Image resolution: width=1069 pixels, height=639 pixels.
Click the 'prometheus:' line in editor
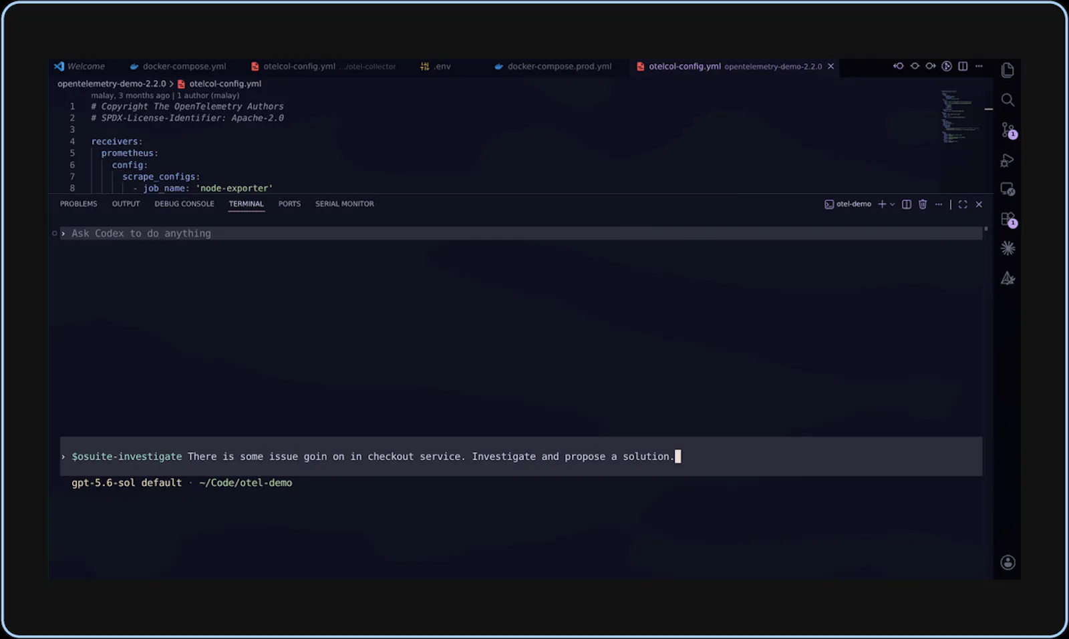130,153
